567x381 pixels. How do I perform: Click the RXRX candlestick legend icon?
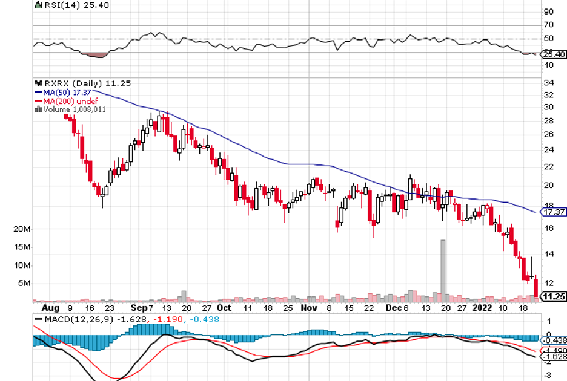click(39, 83)
